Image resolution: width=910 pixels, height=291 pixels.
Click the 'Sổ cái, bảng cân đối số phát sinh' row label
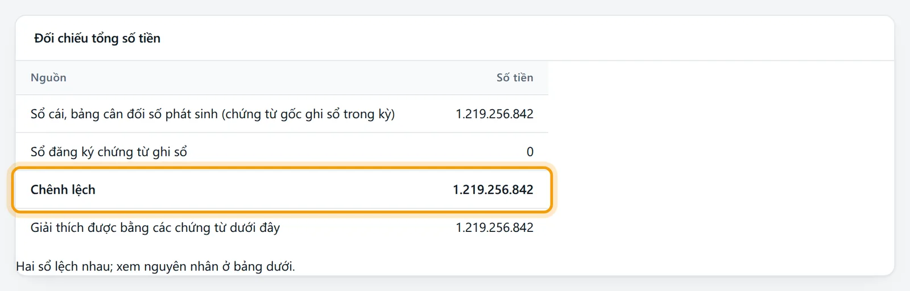pyautogui.click(x=213, y=114)
